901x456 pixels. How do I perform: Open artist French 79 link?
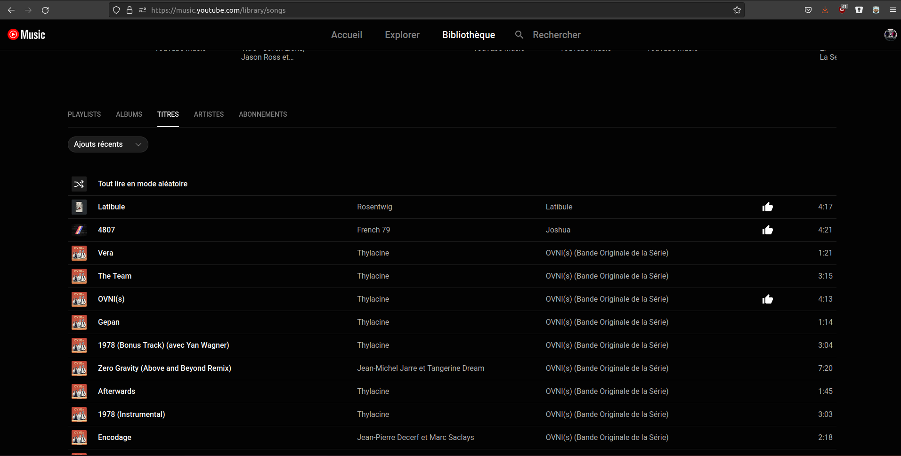[x=373, y=230]
